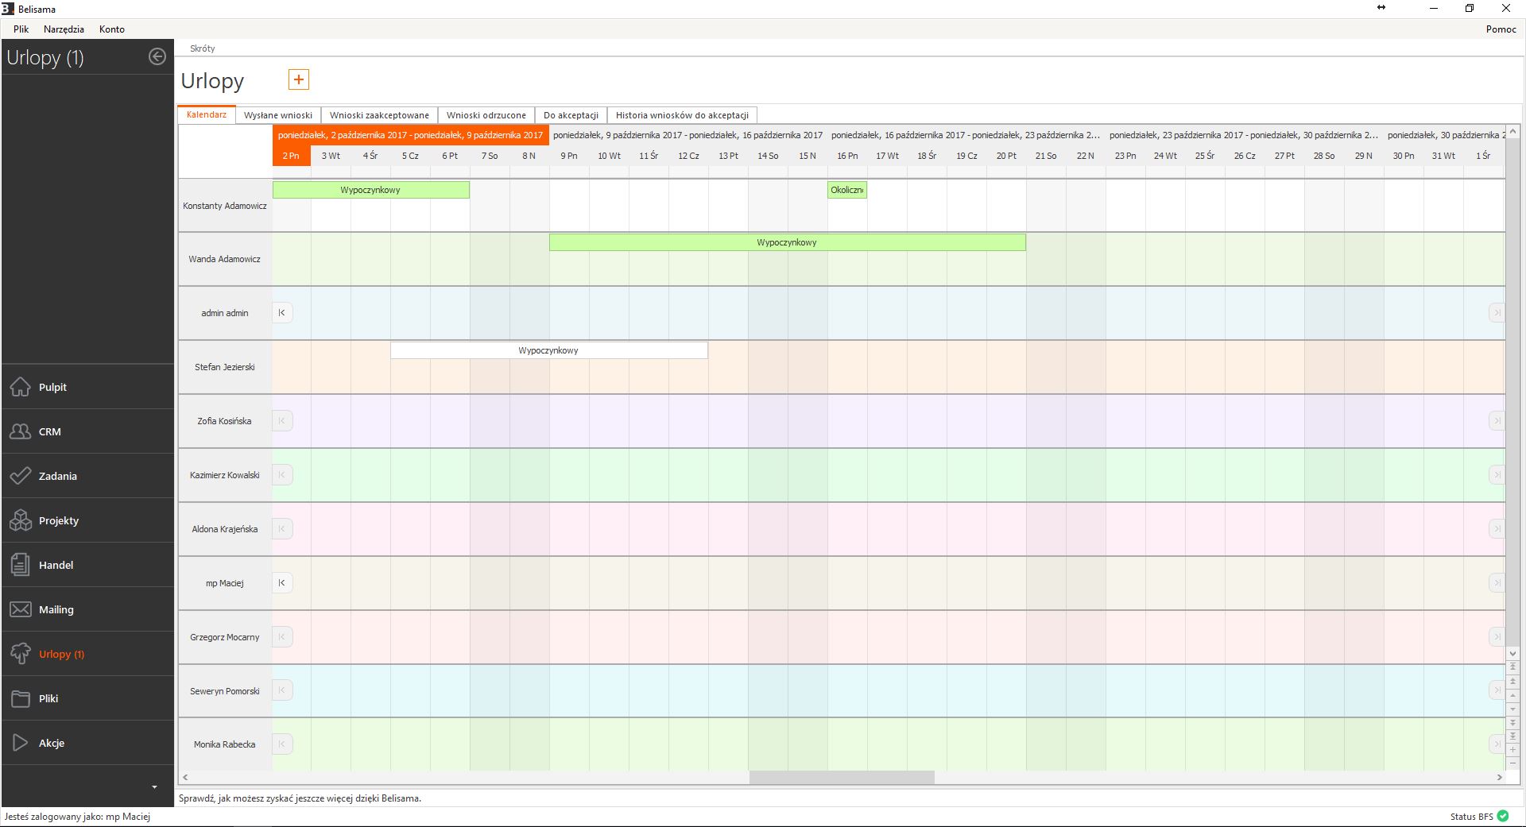Open Pulpit from the sidebar
Viewport: 1526px width, 827px height.
pos(52,387)
